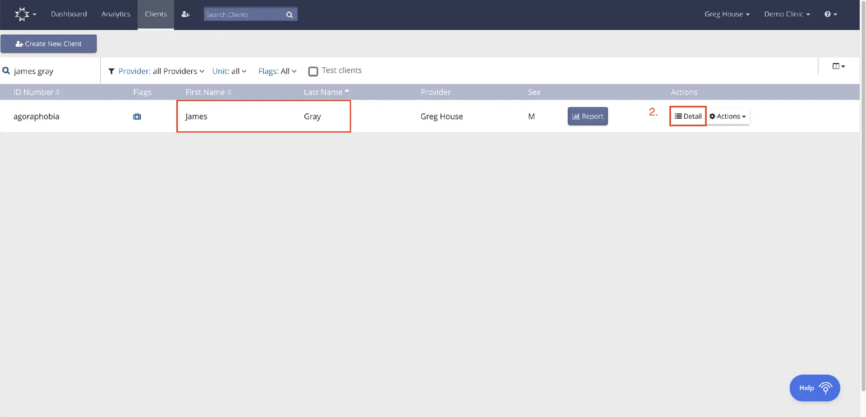Click the Create New Client button
This screenshot has height=417, width=866.
(x=49, y=43)
